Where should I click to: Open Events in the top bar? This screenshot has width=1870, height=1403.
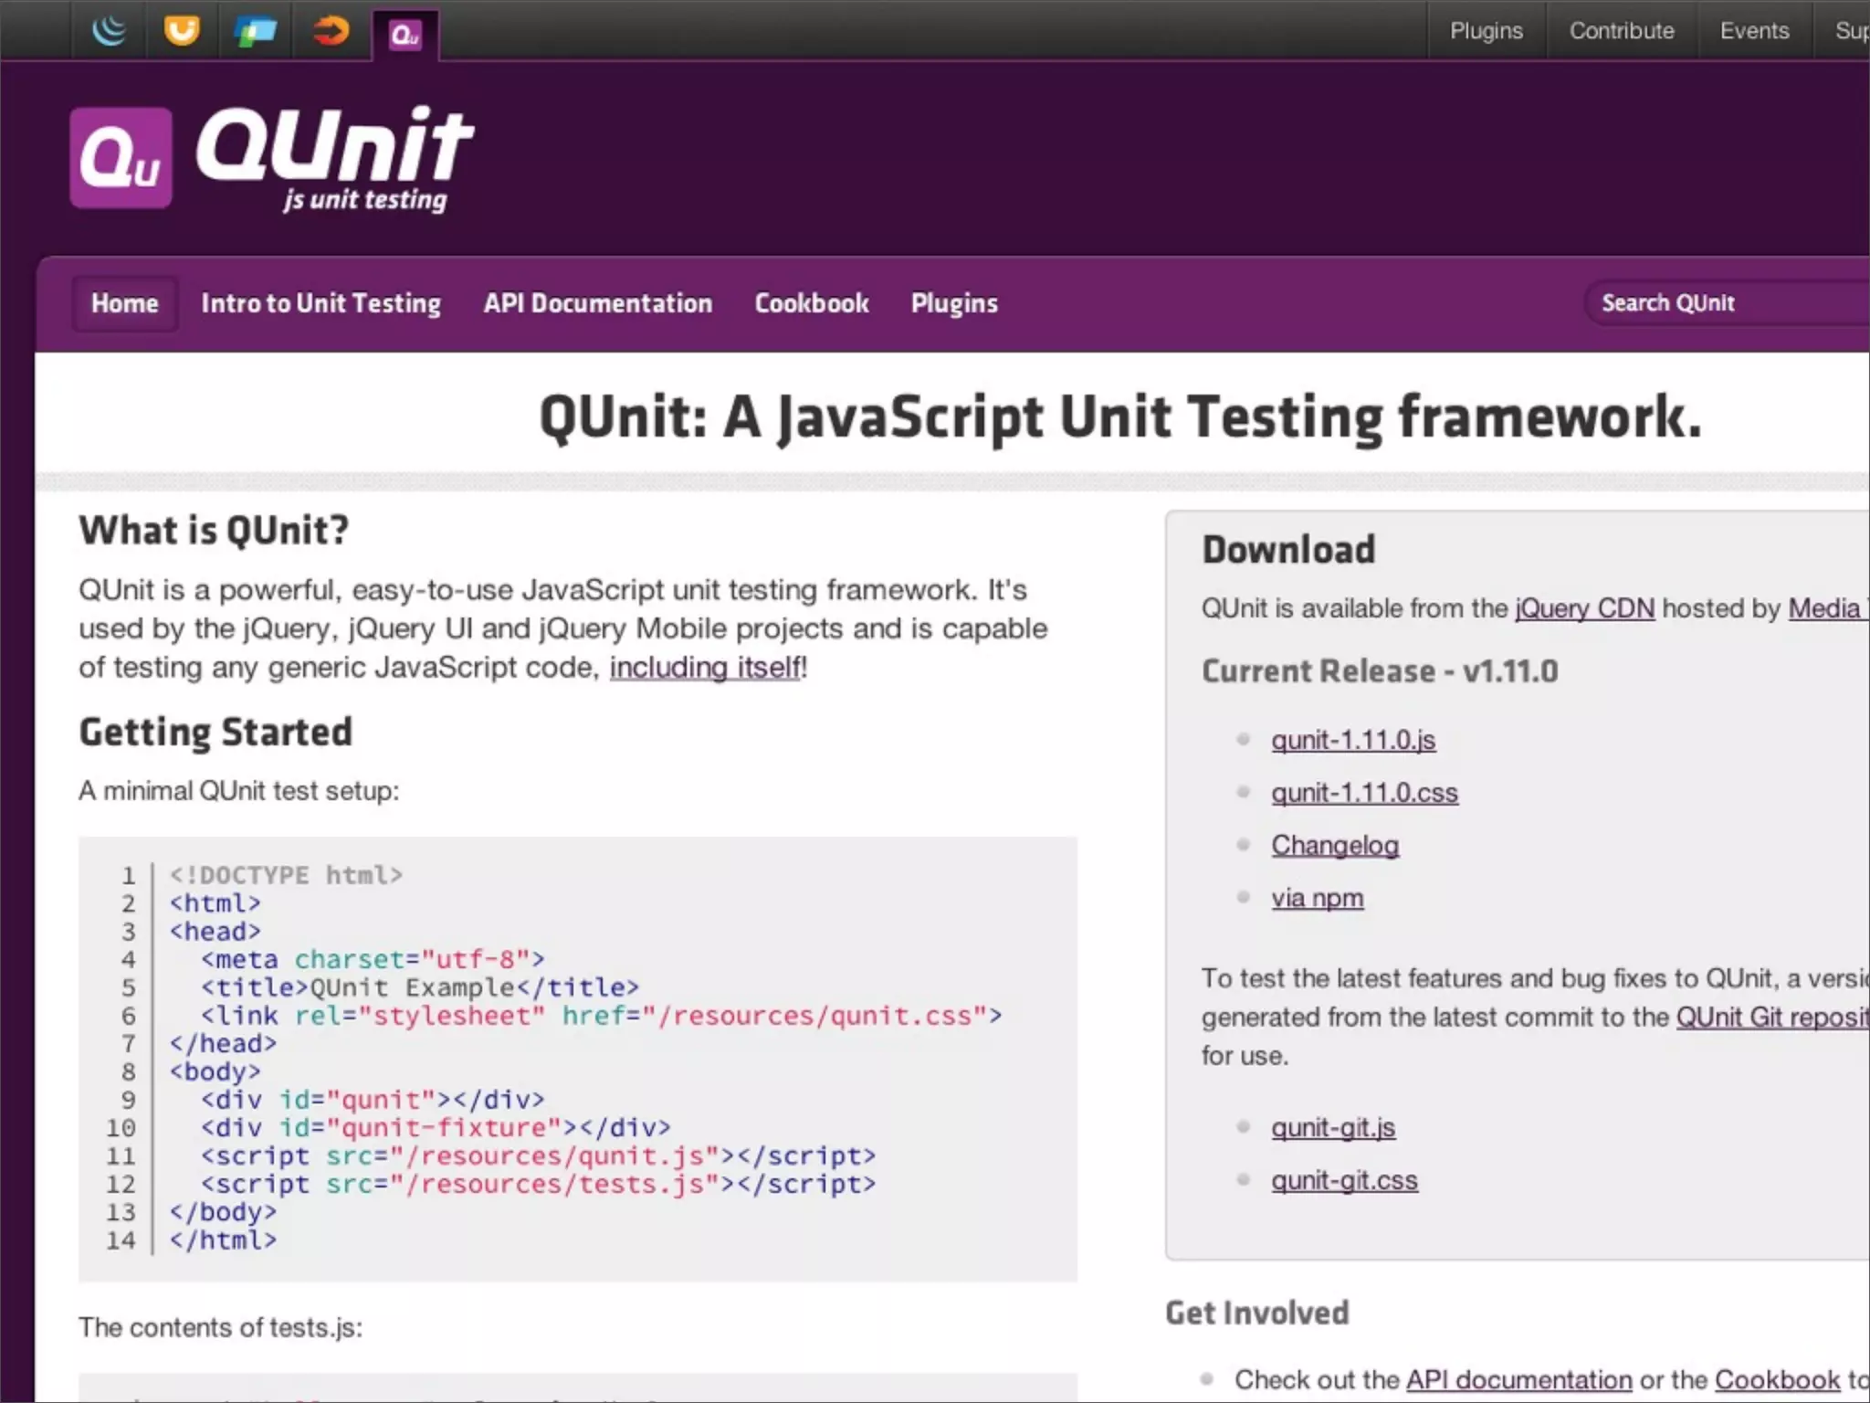tap(1753, 31)
